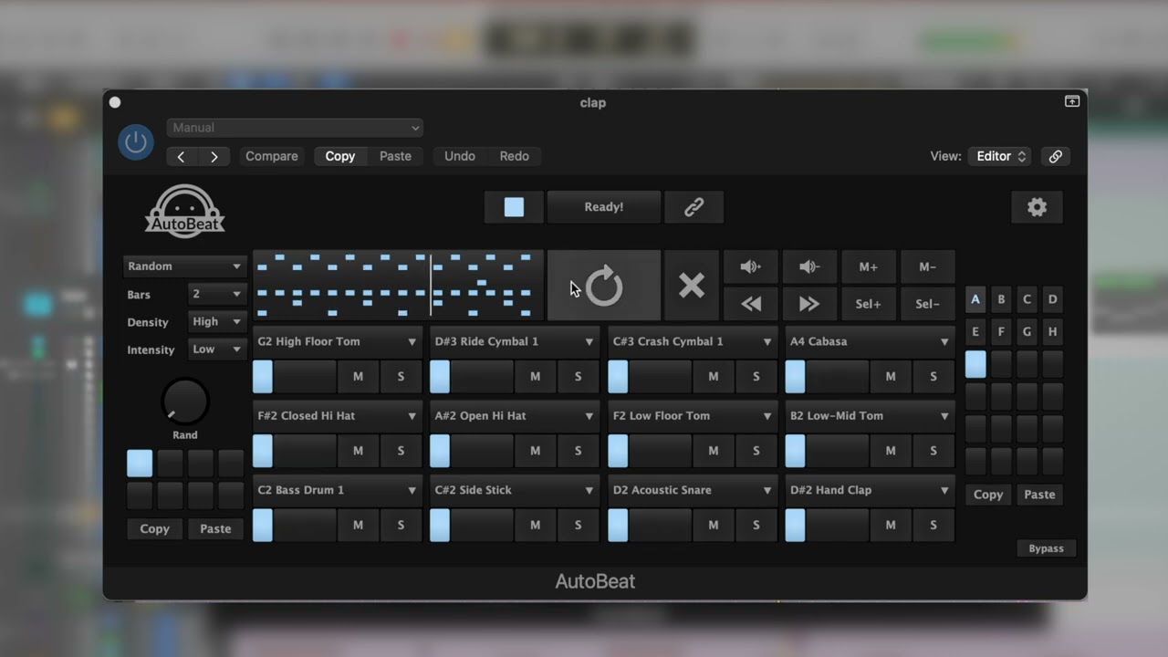Open the A4 Cabasa dropdown
The image size is (1168, 657).
pyautogui.click(x=870, y=341)
